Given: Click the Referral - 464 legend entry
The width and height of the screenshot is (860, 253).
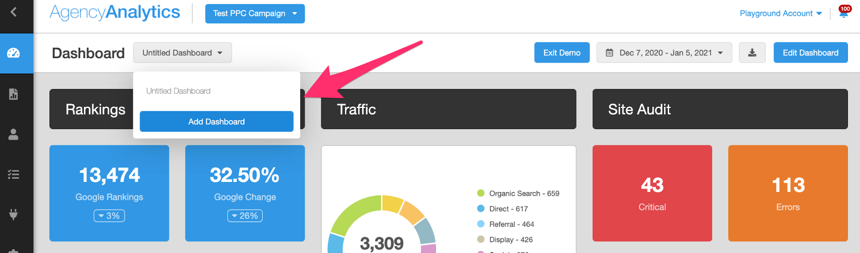Looking at the screenshot, I should (506, 225).
